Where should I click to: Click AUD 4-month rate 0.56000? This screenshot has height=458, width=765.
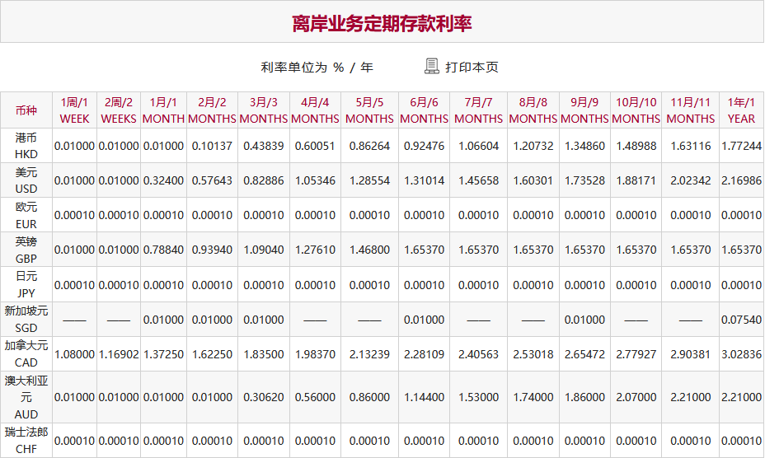tap(315, 397)
